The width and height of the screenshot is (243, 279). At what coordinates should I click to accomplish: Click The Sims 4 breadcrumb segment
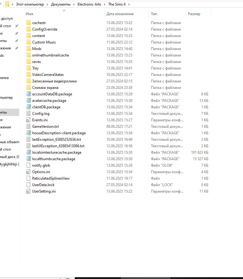click(117, 4)
